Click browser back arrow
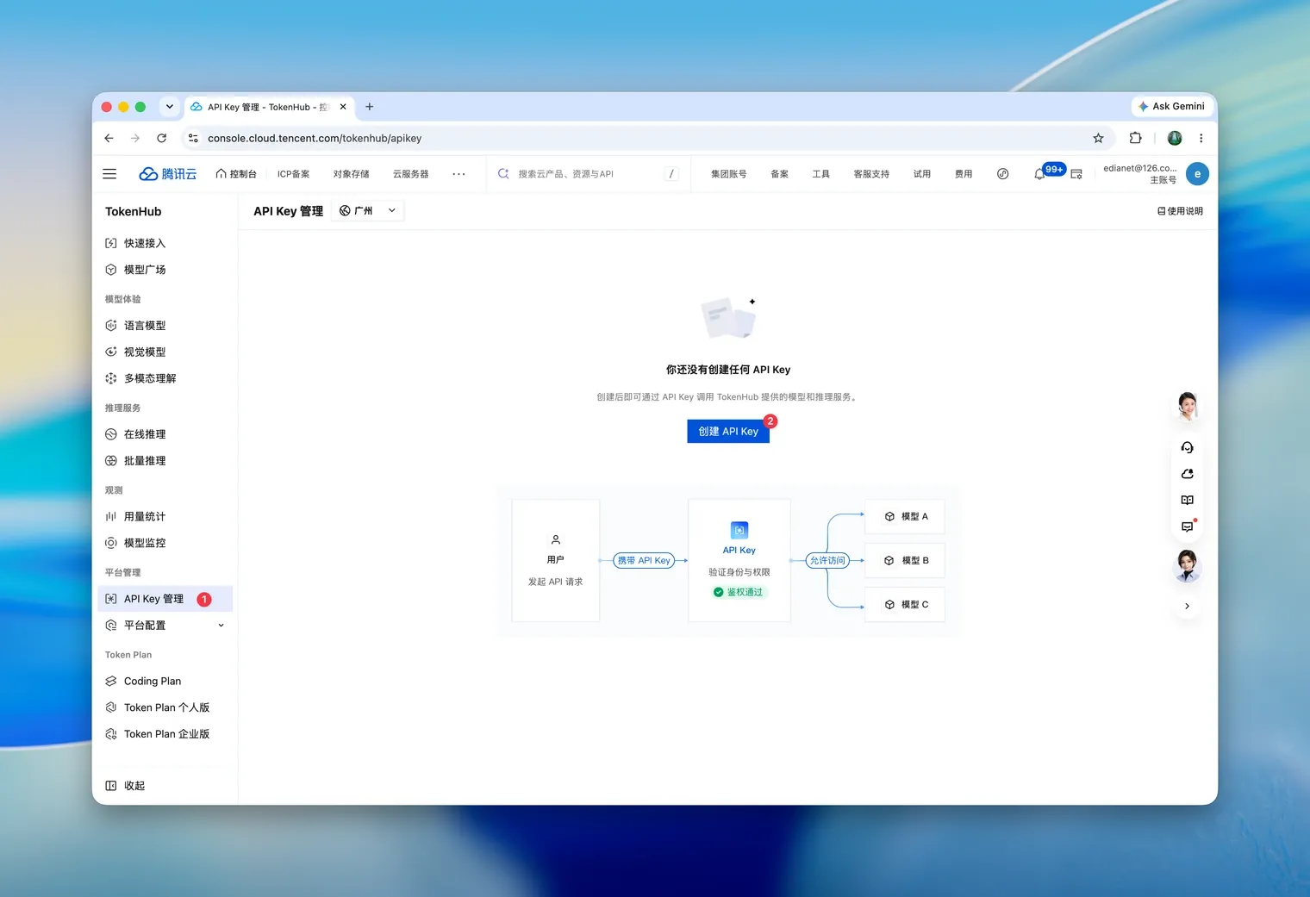Image resolution: width=1310 pixels, height=897 pixels. pos(109,138)
